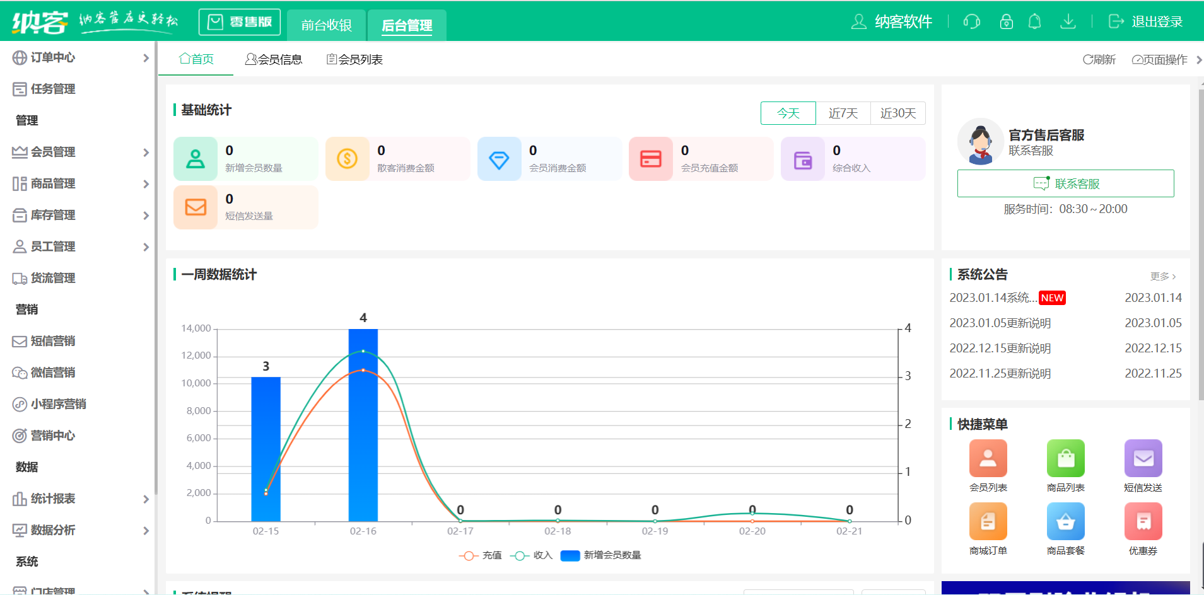Open 商城订单 from the quick menu
The image size is (1204, 595).
988,529
